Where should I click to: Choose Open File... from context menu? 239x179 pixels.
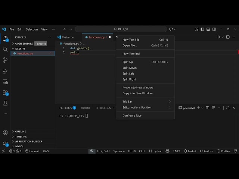click(145, 45)
